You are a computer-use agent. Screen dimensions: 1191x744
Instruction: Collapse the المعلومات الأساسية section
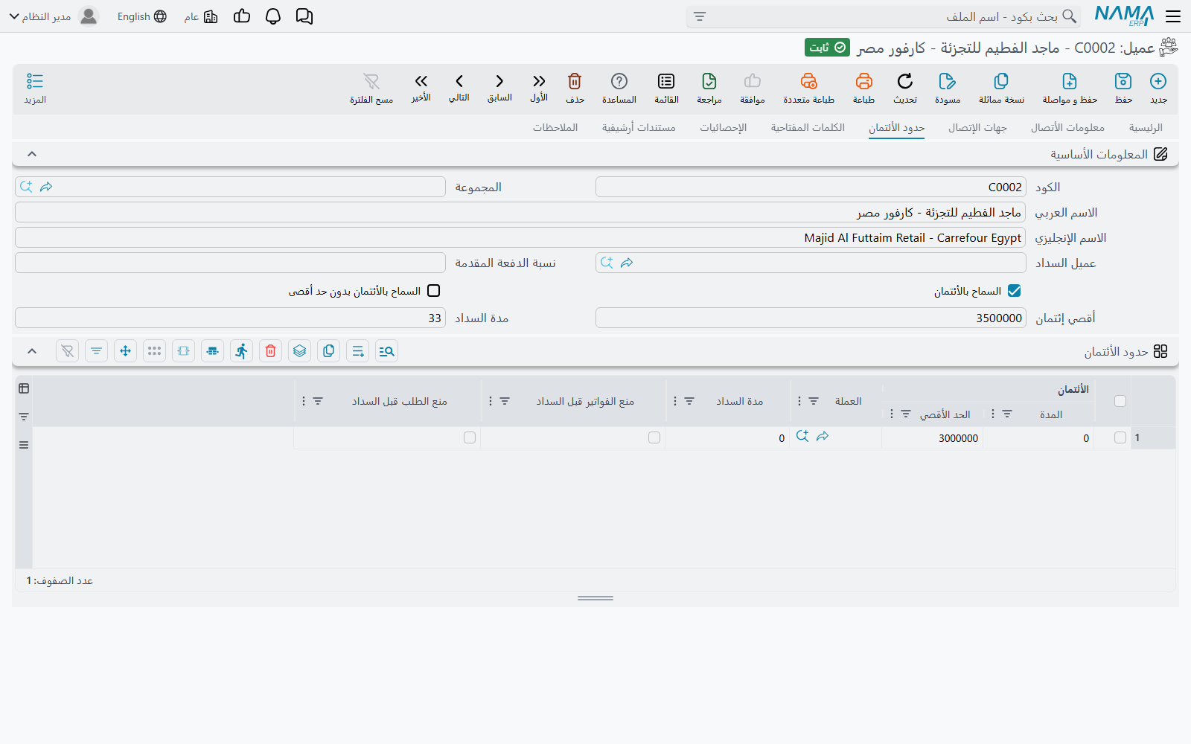click(32, 154)
